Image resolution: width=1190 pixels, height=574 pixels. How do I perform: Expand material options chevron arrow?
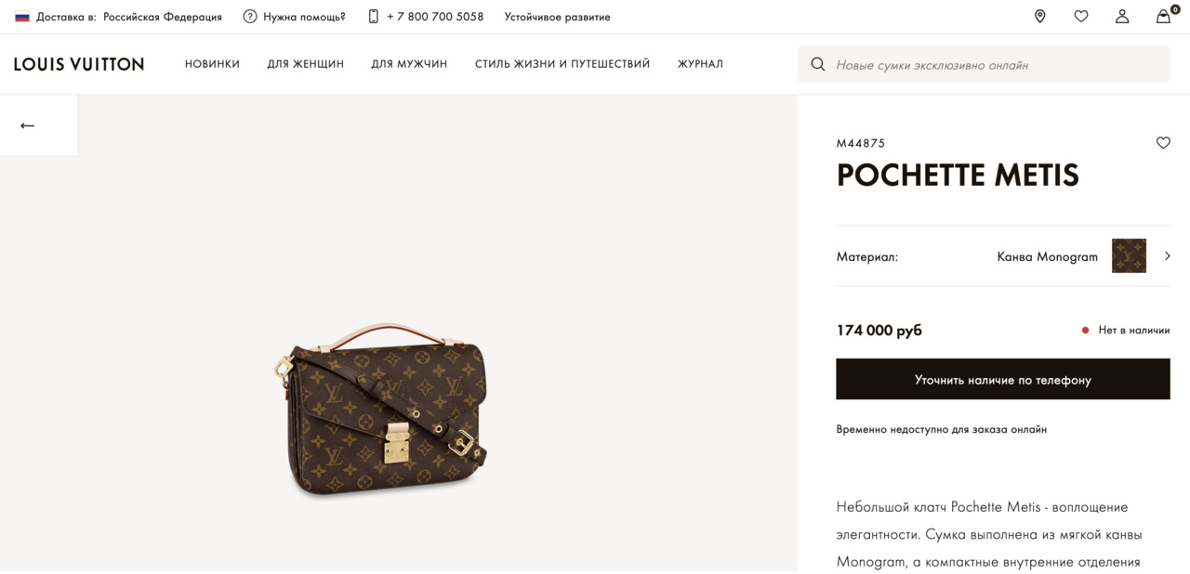1168,256
